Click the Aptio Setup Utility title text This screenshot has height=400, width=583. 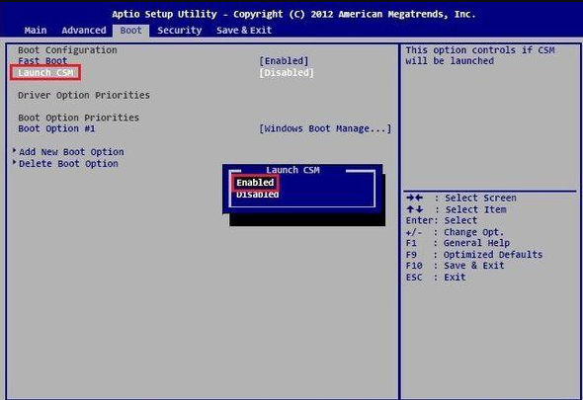click(293, 14)
